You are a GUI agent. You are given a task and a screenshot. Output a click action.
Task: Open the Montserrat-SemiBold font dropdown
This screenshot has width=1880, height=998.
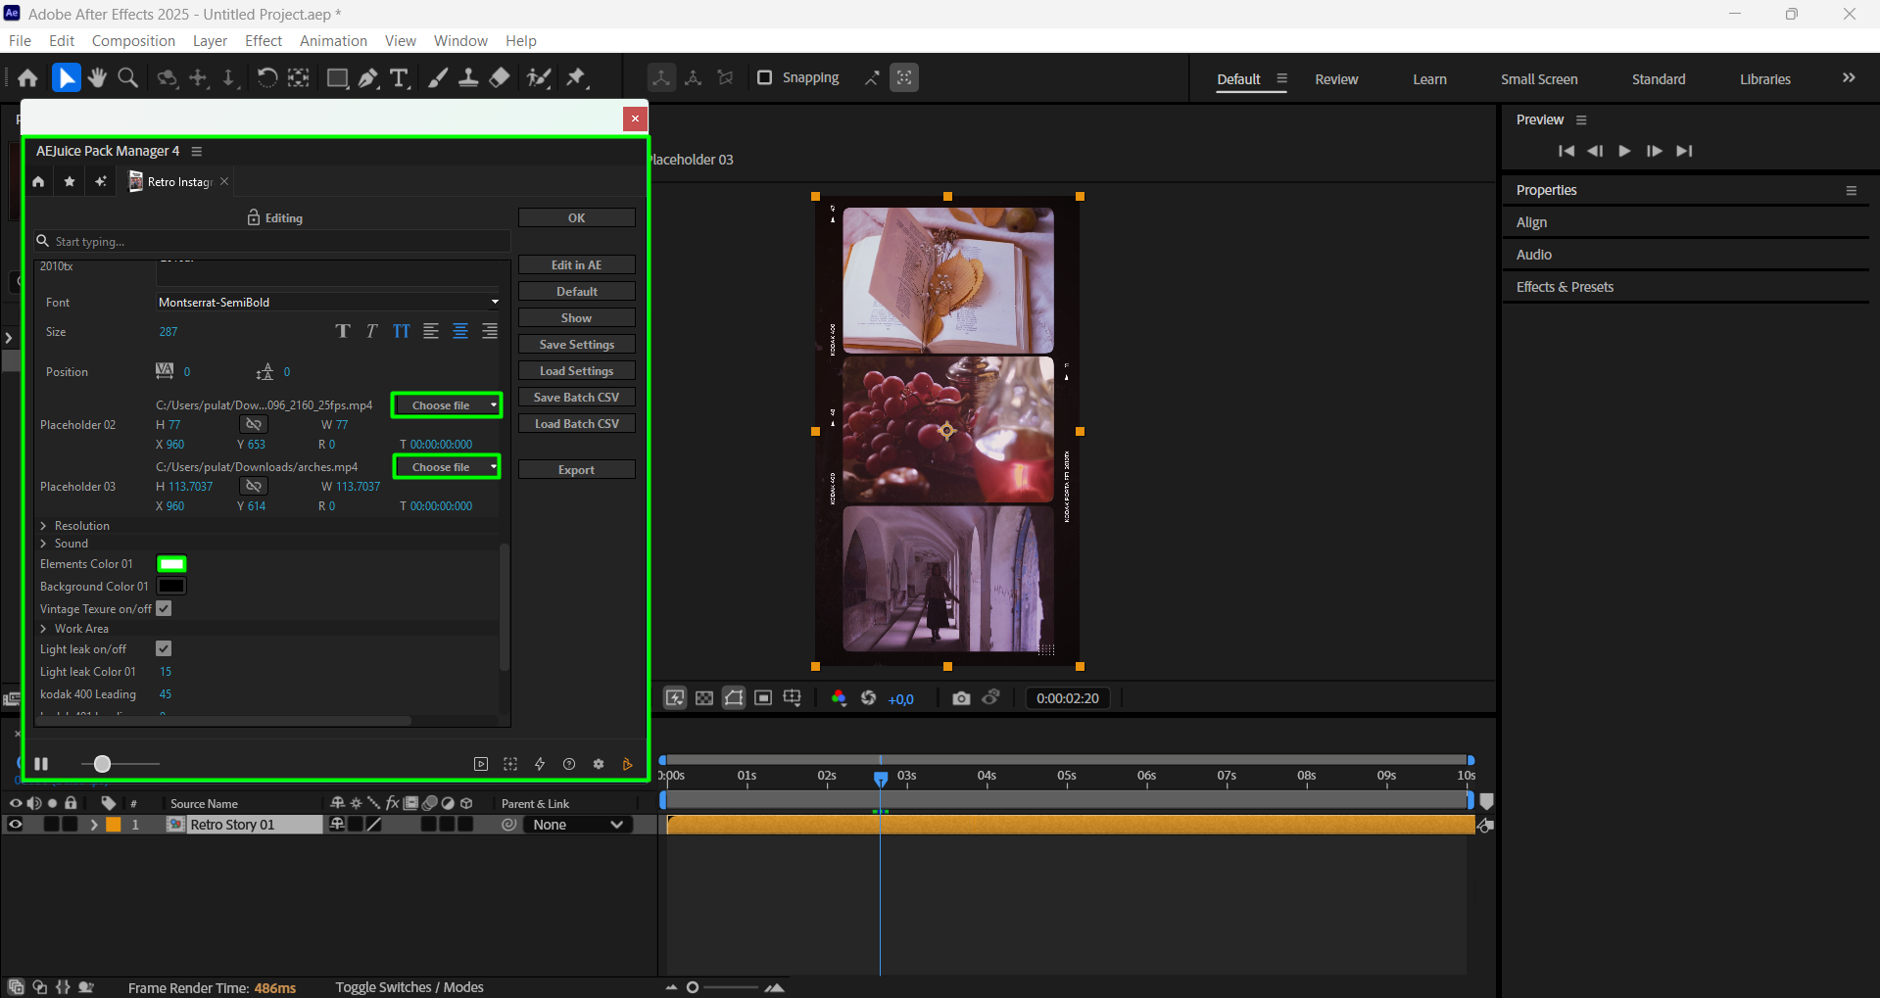pyautogui.click(x=328, y=303)
